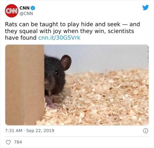Open the @CNN handle
This screenshot has width=154, height=148.
(x=26, y=14)
